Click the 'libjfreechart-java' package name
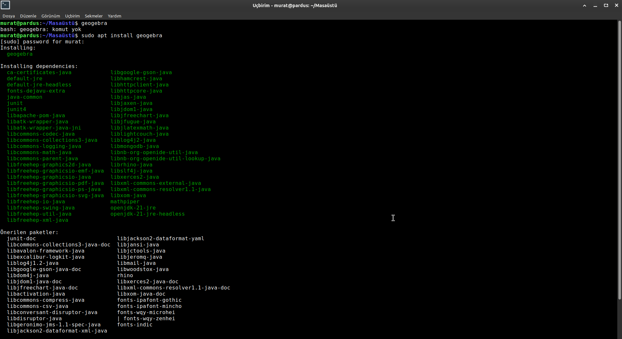Screen dimensions: 622x339 coord(140,116)
